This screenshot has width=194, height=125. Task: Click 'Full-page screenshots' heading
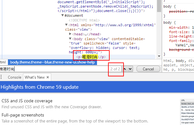click(x=23, y=115)
